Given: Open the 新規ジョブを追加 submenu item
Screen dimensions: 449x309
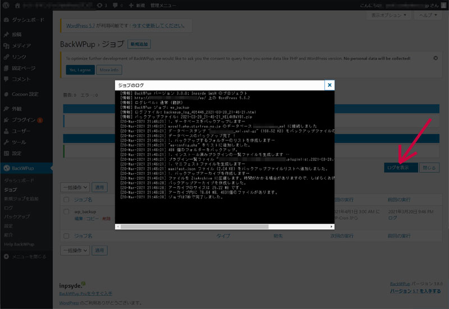Looking at the screenshot, I should (21, 199).
